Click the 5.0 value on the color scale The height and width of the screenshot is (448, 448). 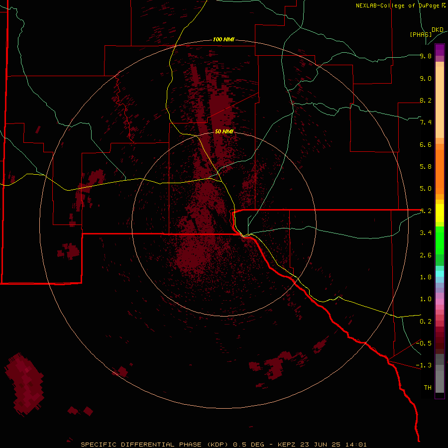pos(426,189)
